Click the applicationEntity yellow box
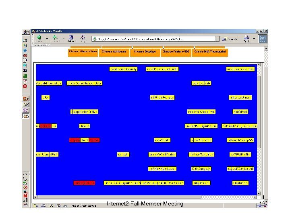Screen dimensions: 290x218 pyautogui.click(x=85, y=112)
